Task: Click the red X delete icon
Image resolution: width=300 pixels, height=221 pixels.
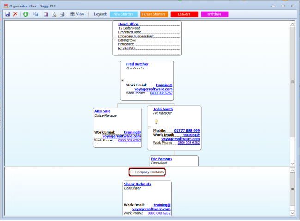Action: [x=15, y=14]
